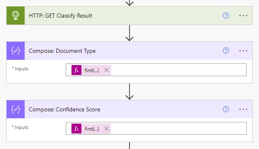Click the Compose: Confidence Score braces icon
The height and width of the screenshot is (149, 259).
[x=16, y=109]
